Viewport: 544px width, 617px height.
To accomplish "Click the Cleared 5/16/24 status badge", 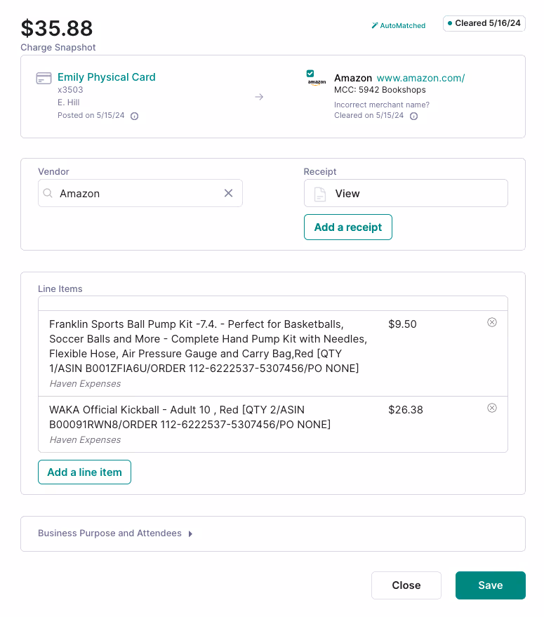I will tap(484, 23).
